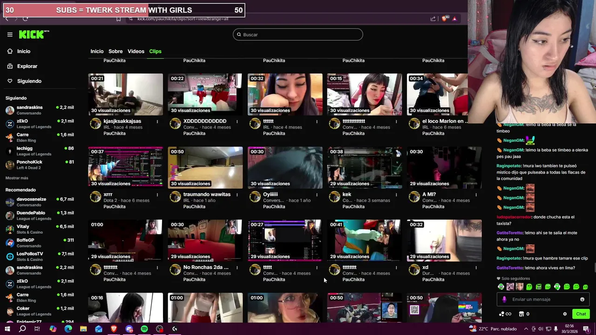Open chat settings gear
The width and height of the screenshot is (596, 335).
click(565, 314)
